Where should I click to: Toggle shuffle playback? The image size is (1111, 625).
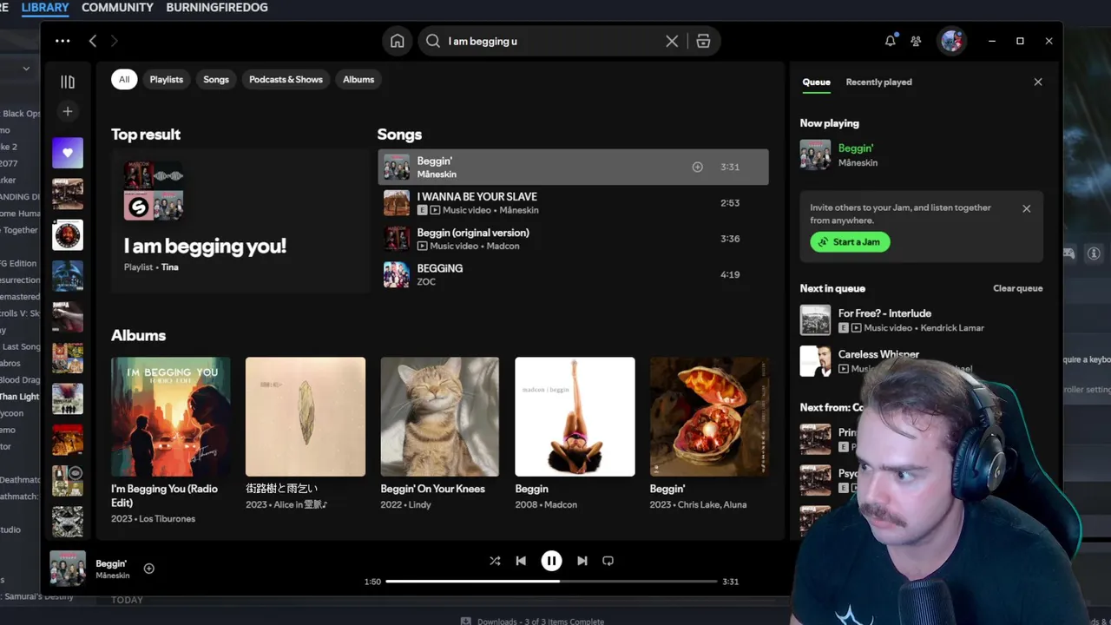pos(495,561)
